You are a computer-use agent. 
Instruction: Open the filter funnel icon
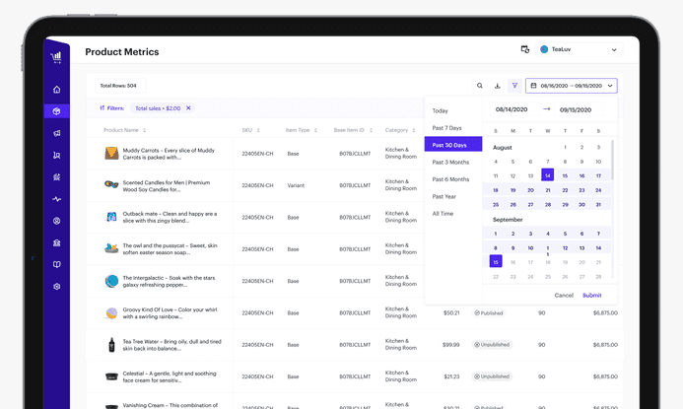click(514, 86)
